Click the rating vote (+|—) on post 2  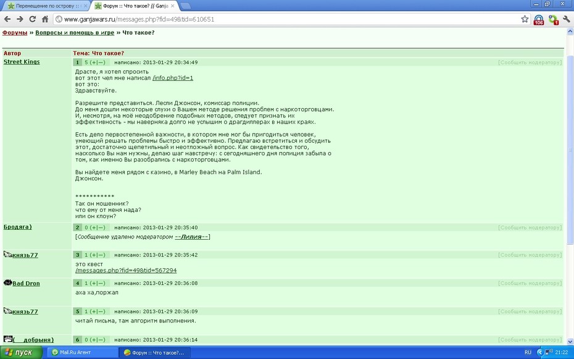click(97, 227)
